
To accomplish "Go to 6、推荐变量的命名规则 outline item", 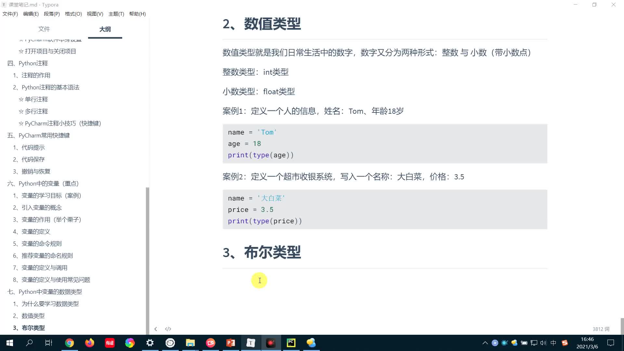I will pyautogui.click(x=43, y=256).
